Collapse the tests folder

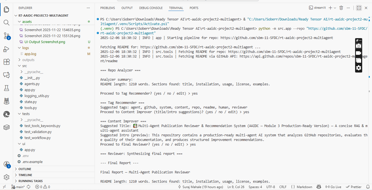click(26, 114)
